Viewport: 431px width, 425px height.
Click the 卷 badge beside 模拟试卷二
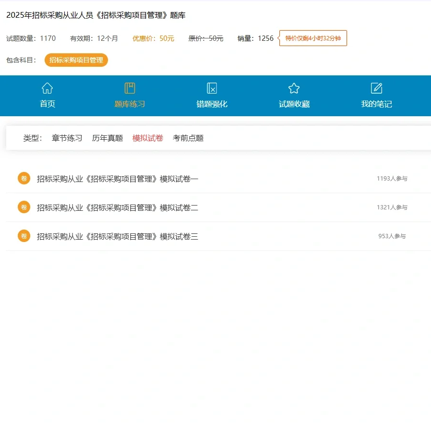point(24,207)
